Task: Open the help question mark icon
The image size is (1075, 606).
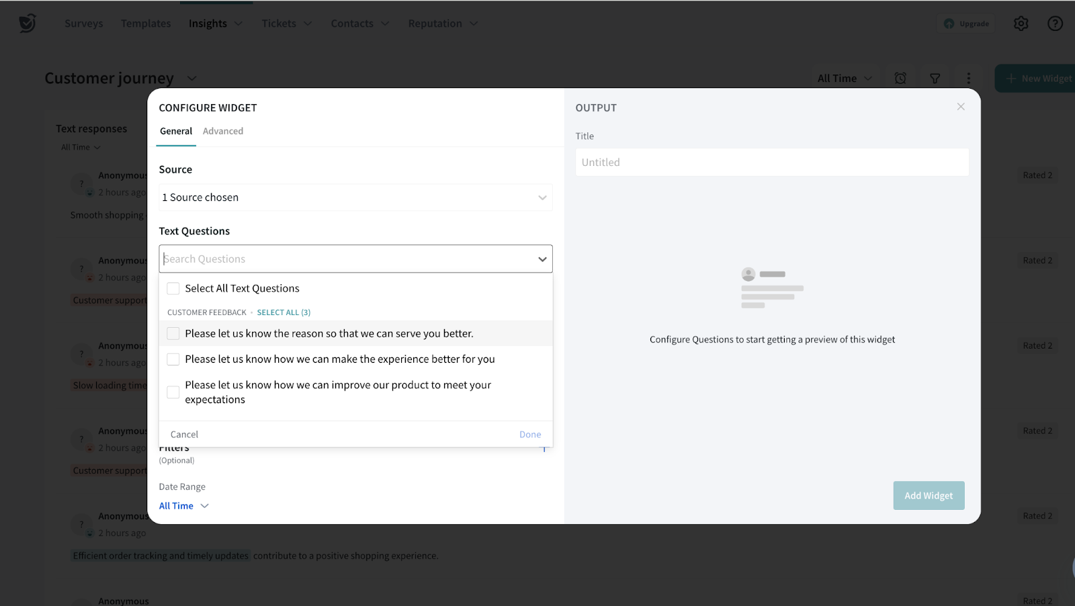Action: pyautogui.click(x=1055, y=24)
